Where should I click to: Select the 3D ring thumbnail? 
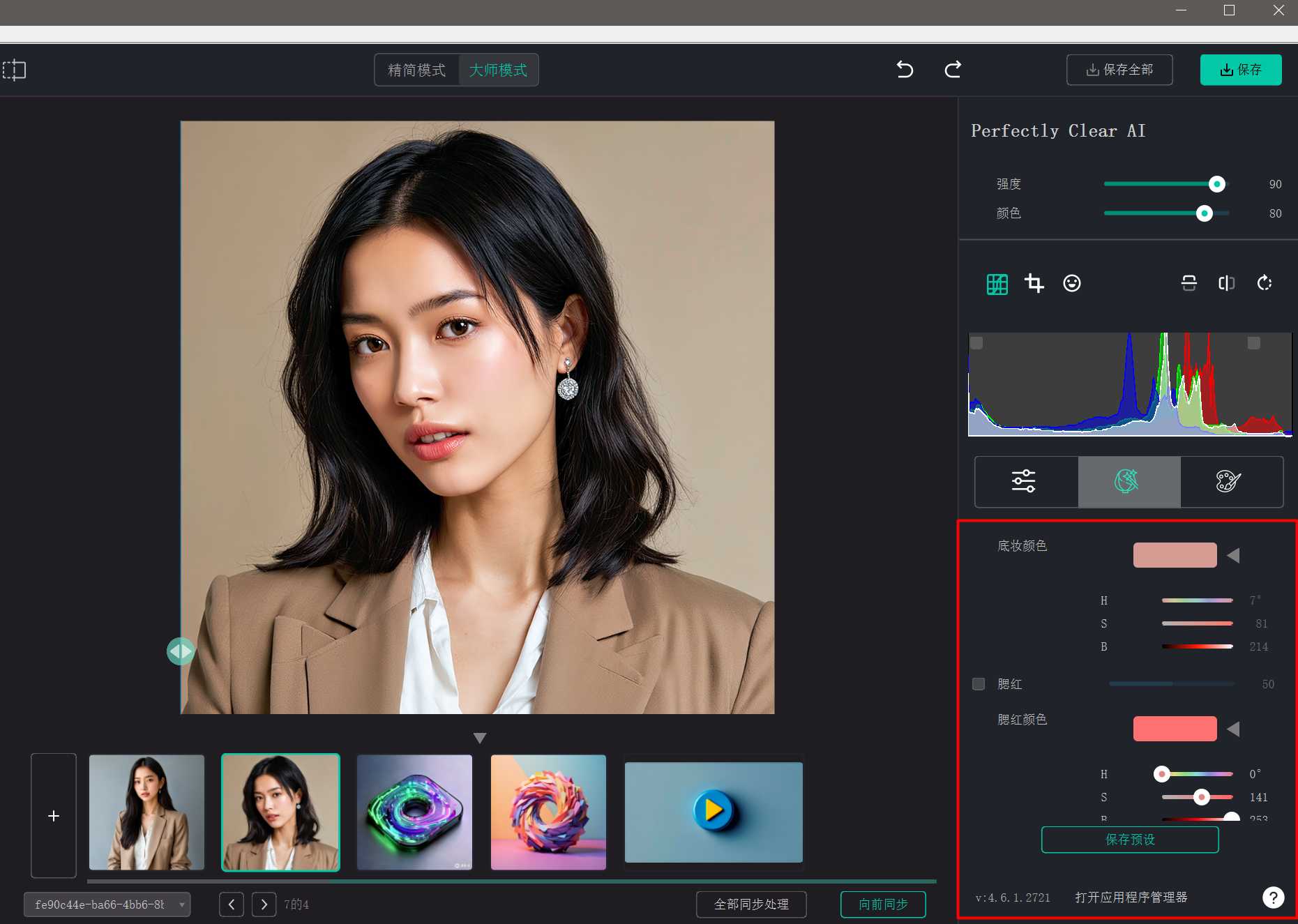coord(414,812)
